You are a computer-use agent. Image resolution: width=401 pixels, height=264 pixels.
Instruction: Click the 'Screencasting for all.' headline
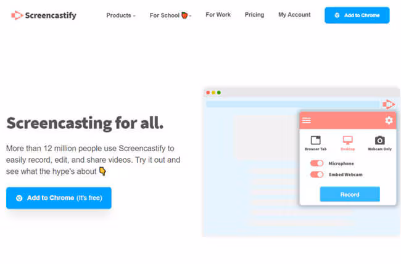pyautogui.click(x=85, y=123)
